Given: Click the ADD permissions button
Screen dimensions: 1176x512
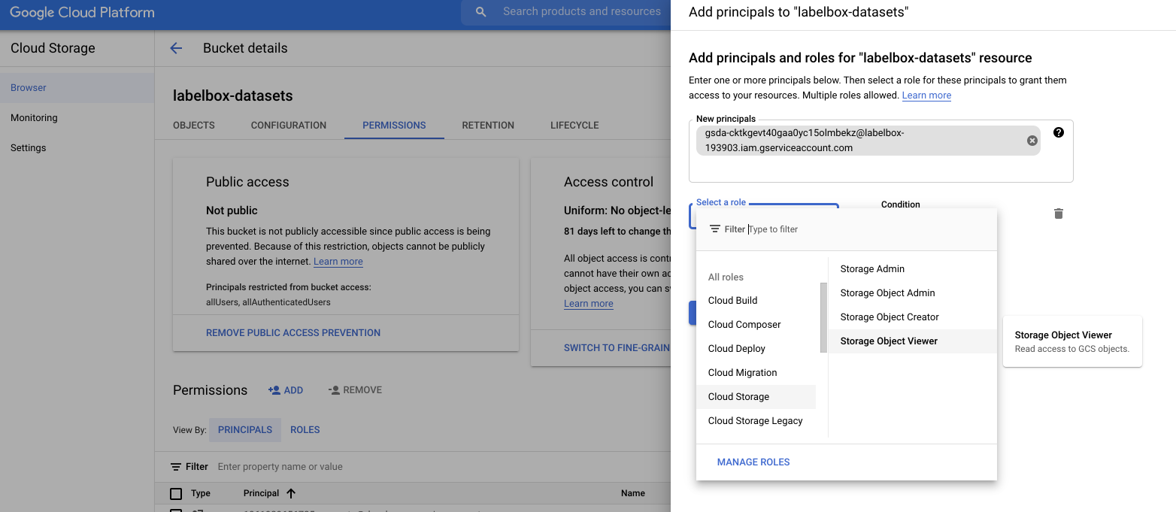Looking at the screenshot, I should click(286, 390).
